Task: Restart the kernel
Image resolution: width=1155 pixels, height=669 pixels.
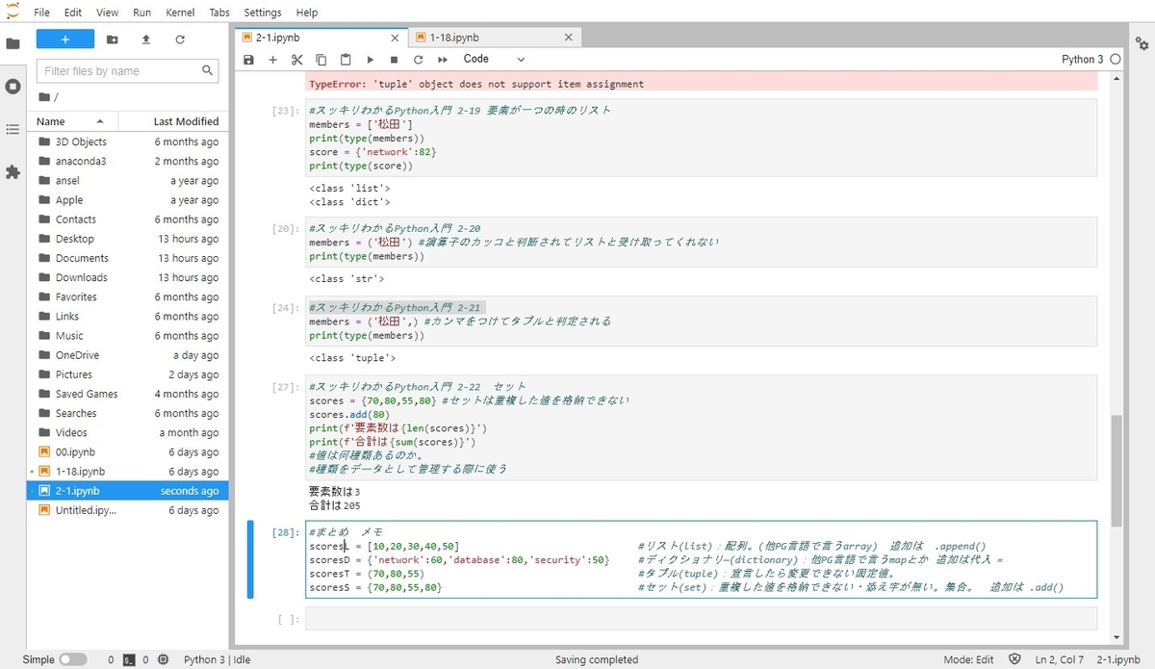Action: [x=418, y=60]
